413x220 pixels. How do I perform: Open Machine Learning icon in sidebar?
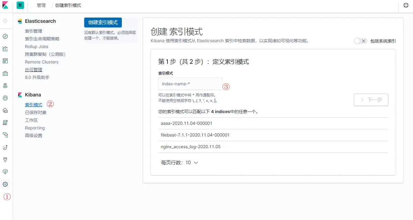5,98
